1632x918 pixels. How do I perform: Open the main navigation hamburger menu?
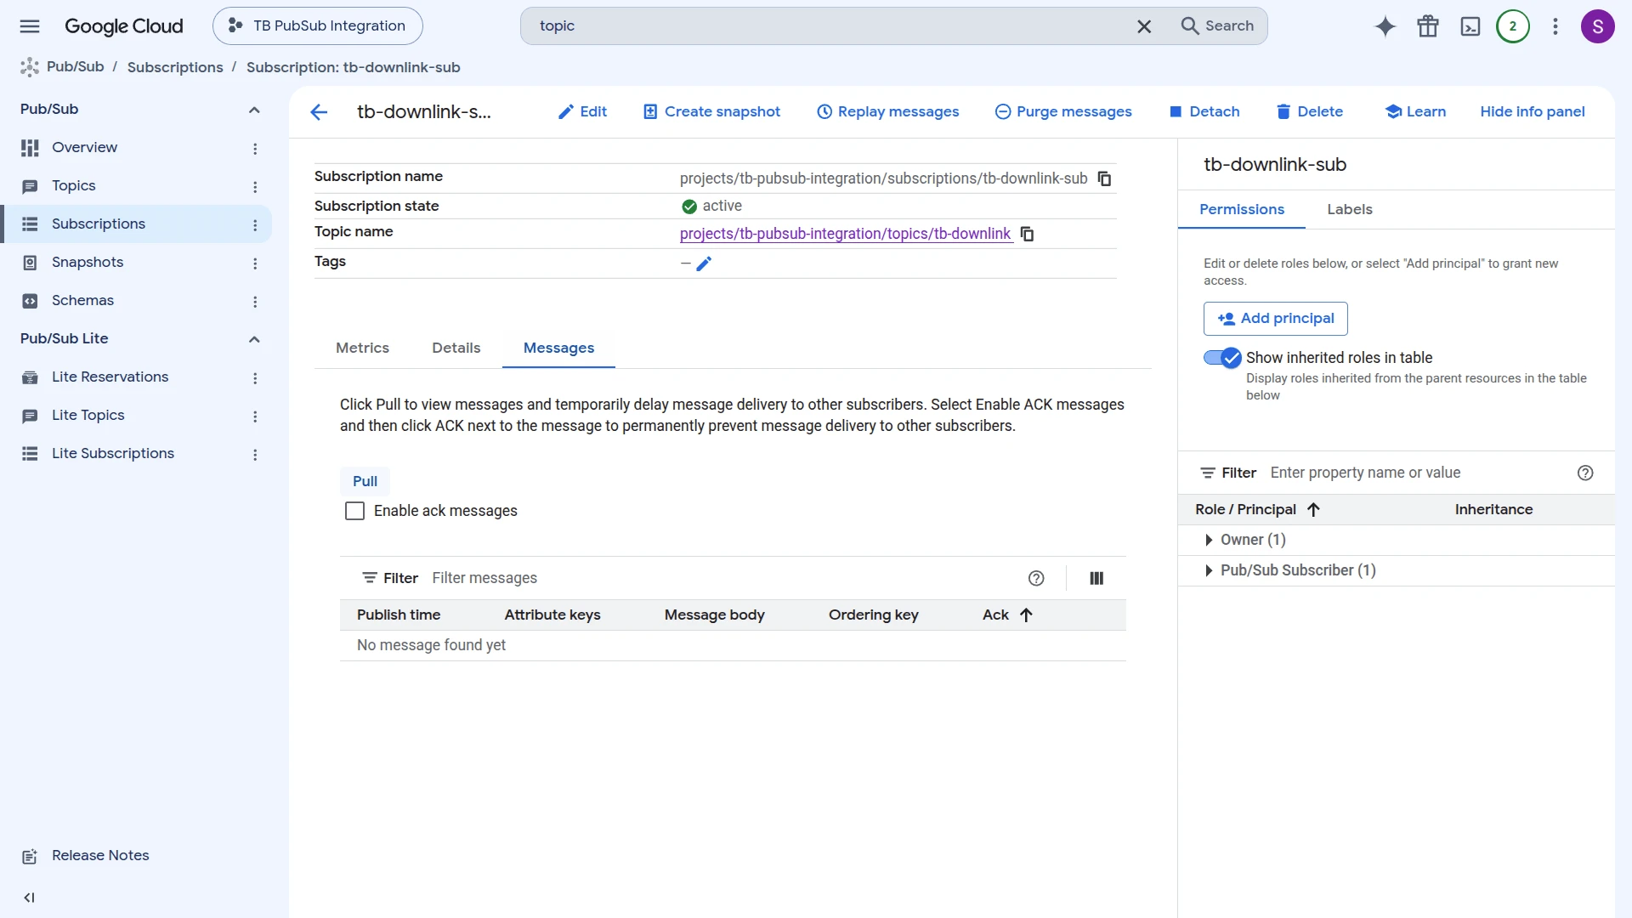30,26
